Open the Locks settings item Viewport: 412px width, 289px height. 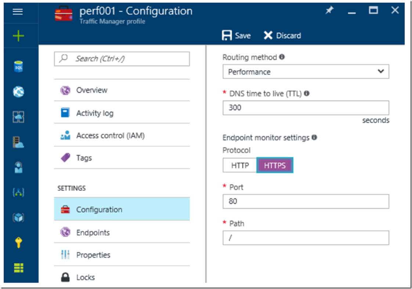pos(122,277)
